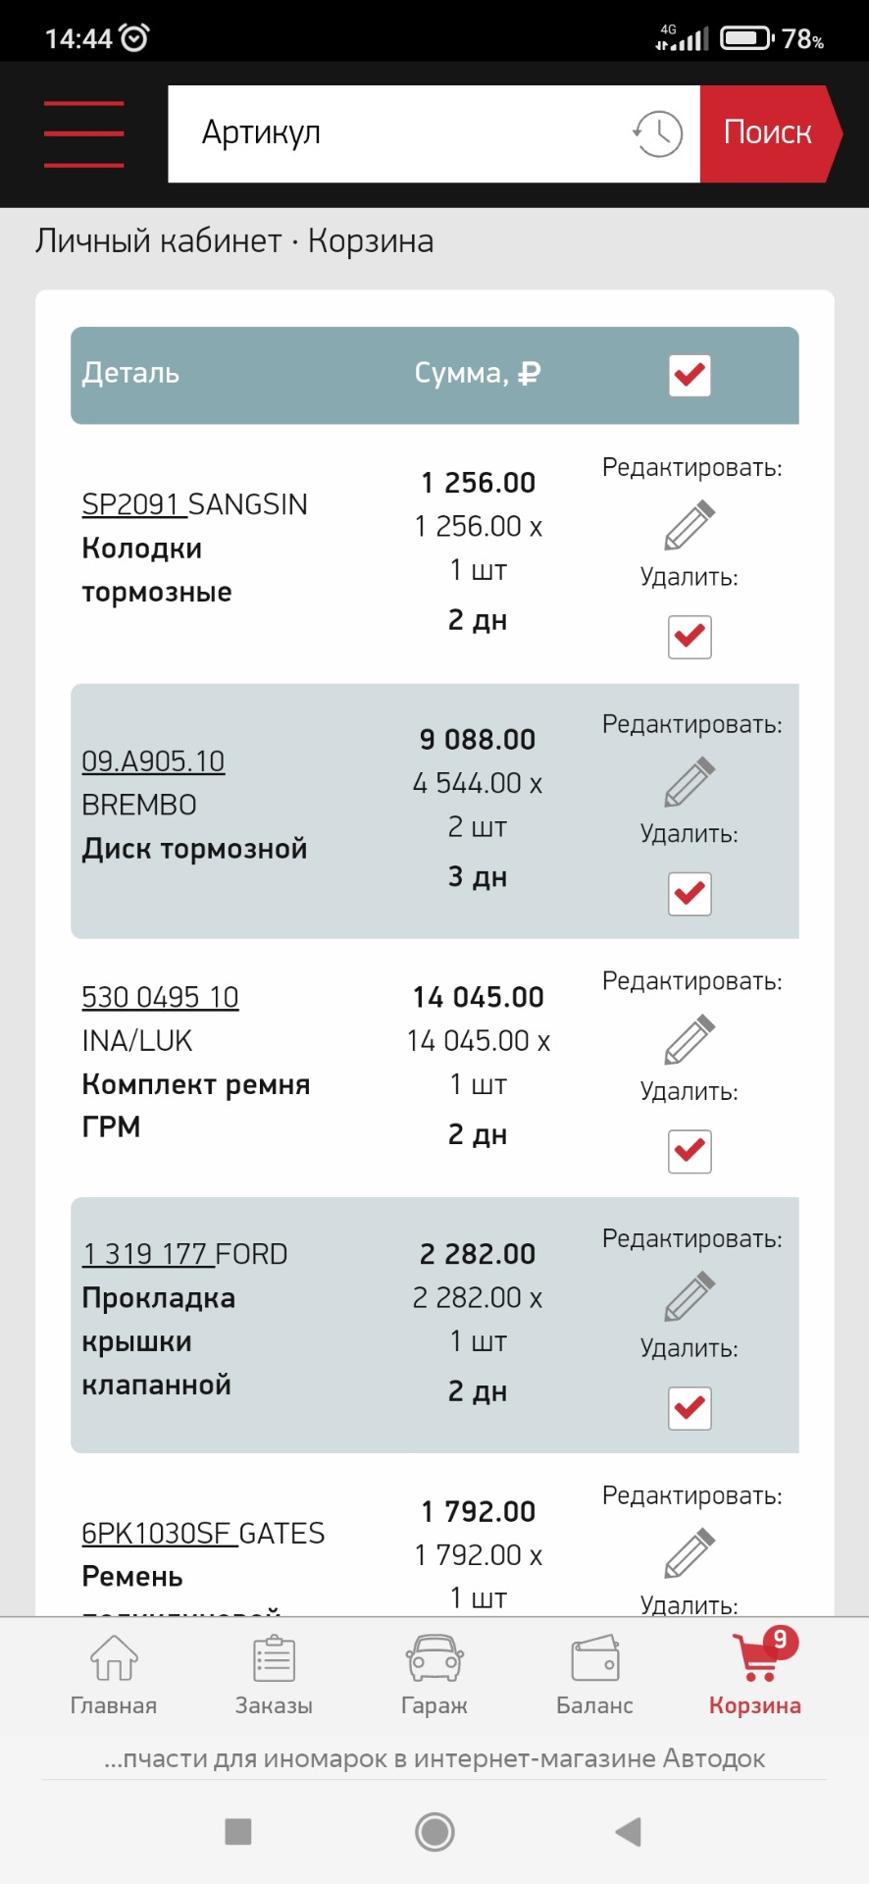Screen dimensions: 869x1884
Task: Go to Главная tab
Action: coord(114,1676)
